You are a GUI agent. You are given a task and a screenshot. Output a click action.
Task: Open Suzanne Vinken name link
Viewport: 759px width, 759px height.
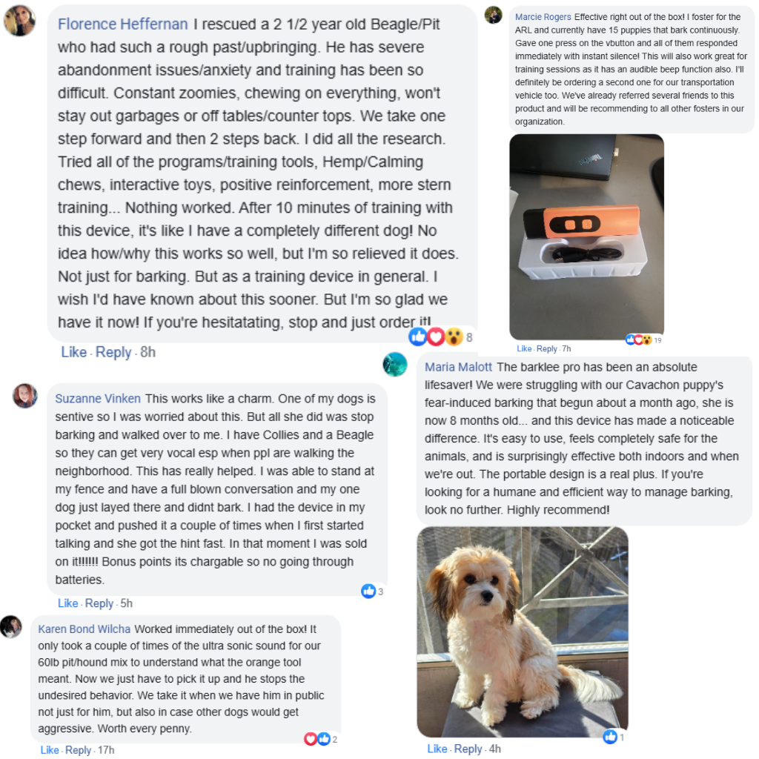coord(98,398)
